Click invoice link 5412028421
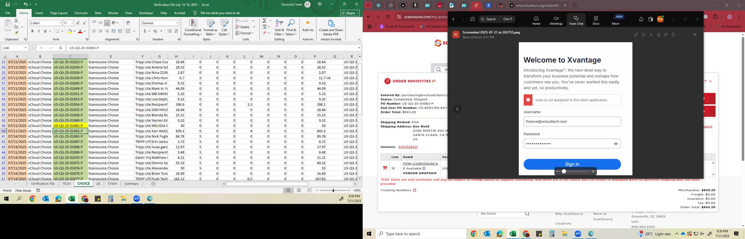Viewport: 745px width, 239px height. click(x=408, y=147)
